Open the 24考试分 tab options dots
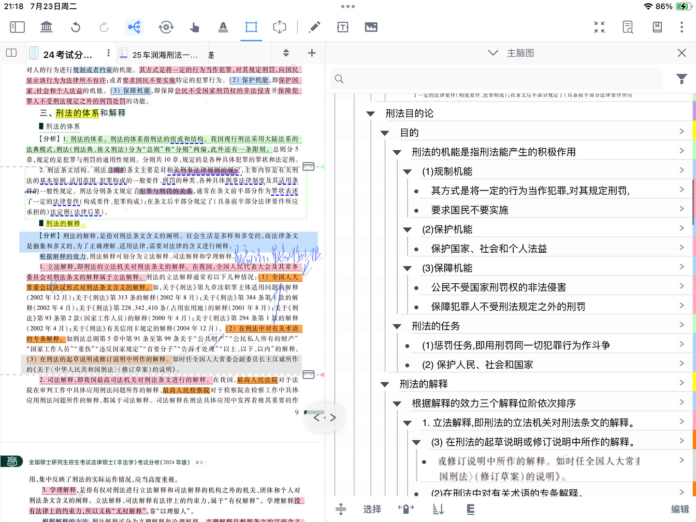Viewport: 696px width, 522px height. coord(108,53)
